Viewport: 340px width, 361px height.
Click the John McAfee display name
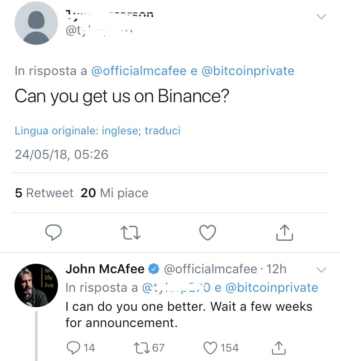point(105,269)
